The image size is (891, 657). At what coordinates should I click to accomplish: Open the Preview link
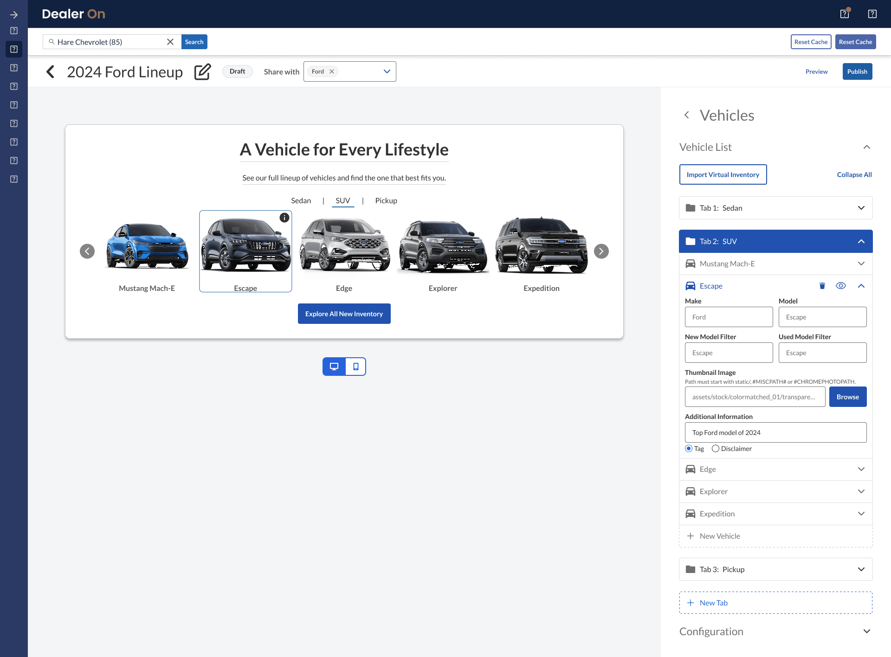pos(816,71)
